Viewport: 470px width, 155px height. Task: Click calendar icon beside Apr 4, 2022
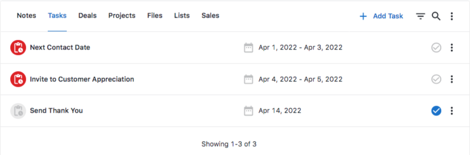click(x=248, y=79)
